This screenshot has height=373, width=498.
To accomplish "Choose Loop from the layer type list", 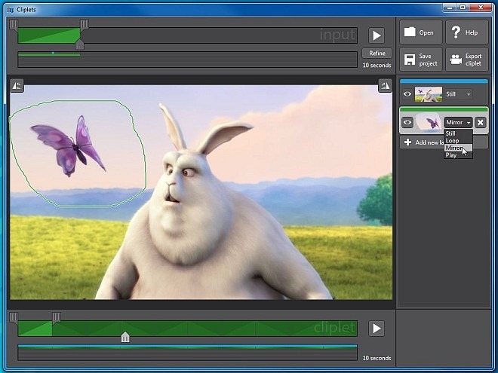I will pyautogui.click(x=458, y=140).
